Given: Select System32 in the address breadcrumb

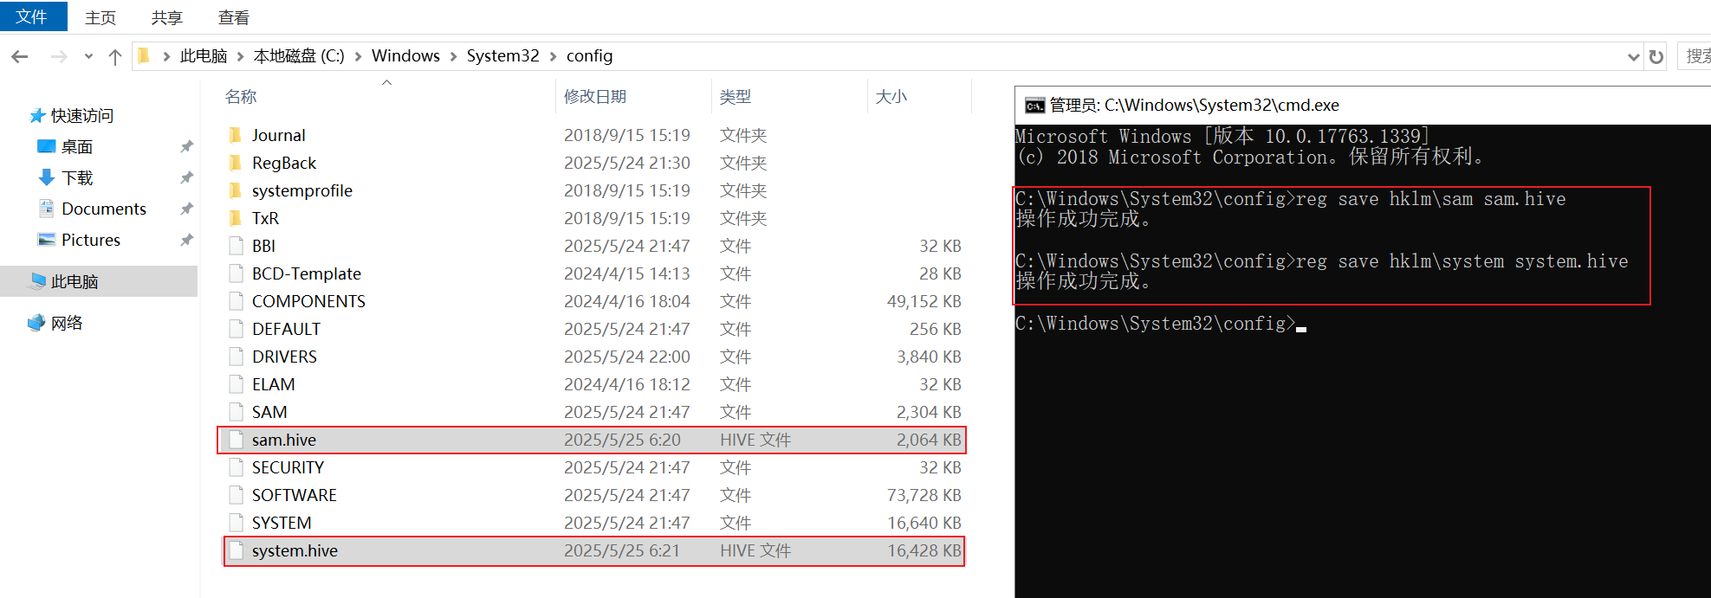Looking at the screenshot, I should pyautogui.click(x=502, y=55).
